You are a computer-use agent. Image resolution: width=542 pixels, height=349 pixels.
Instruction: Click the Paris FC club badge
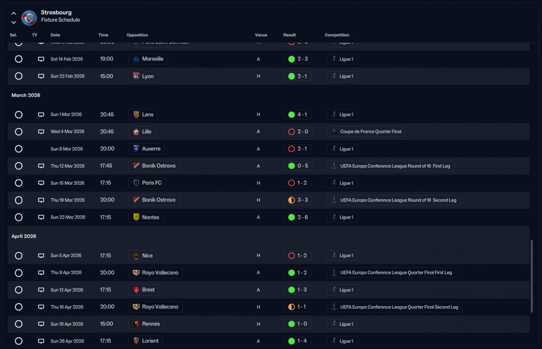[136, 183]
